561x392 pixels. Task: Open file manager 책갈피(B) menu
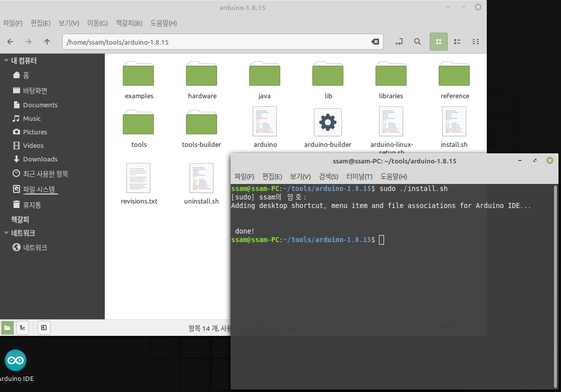coord(129,23)
